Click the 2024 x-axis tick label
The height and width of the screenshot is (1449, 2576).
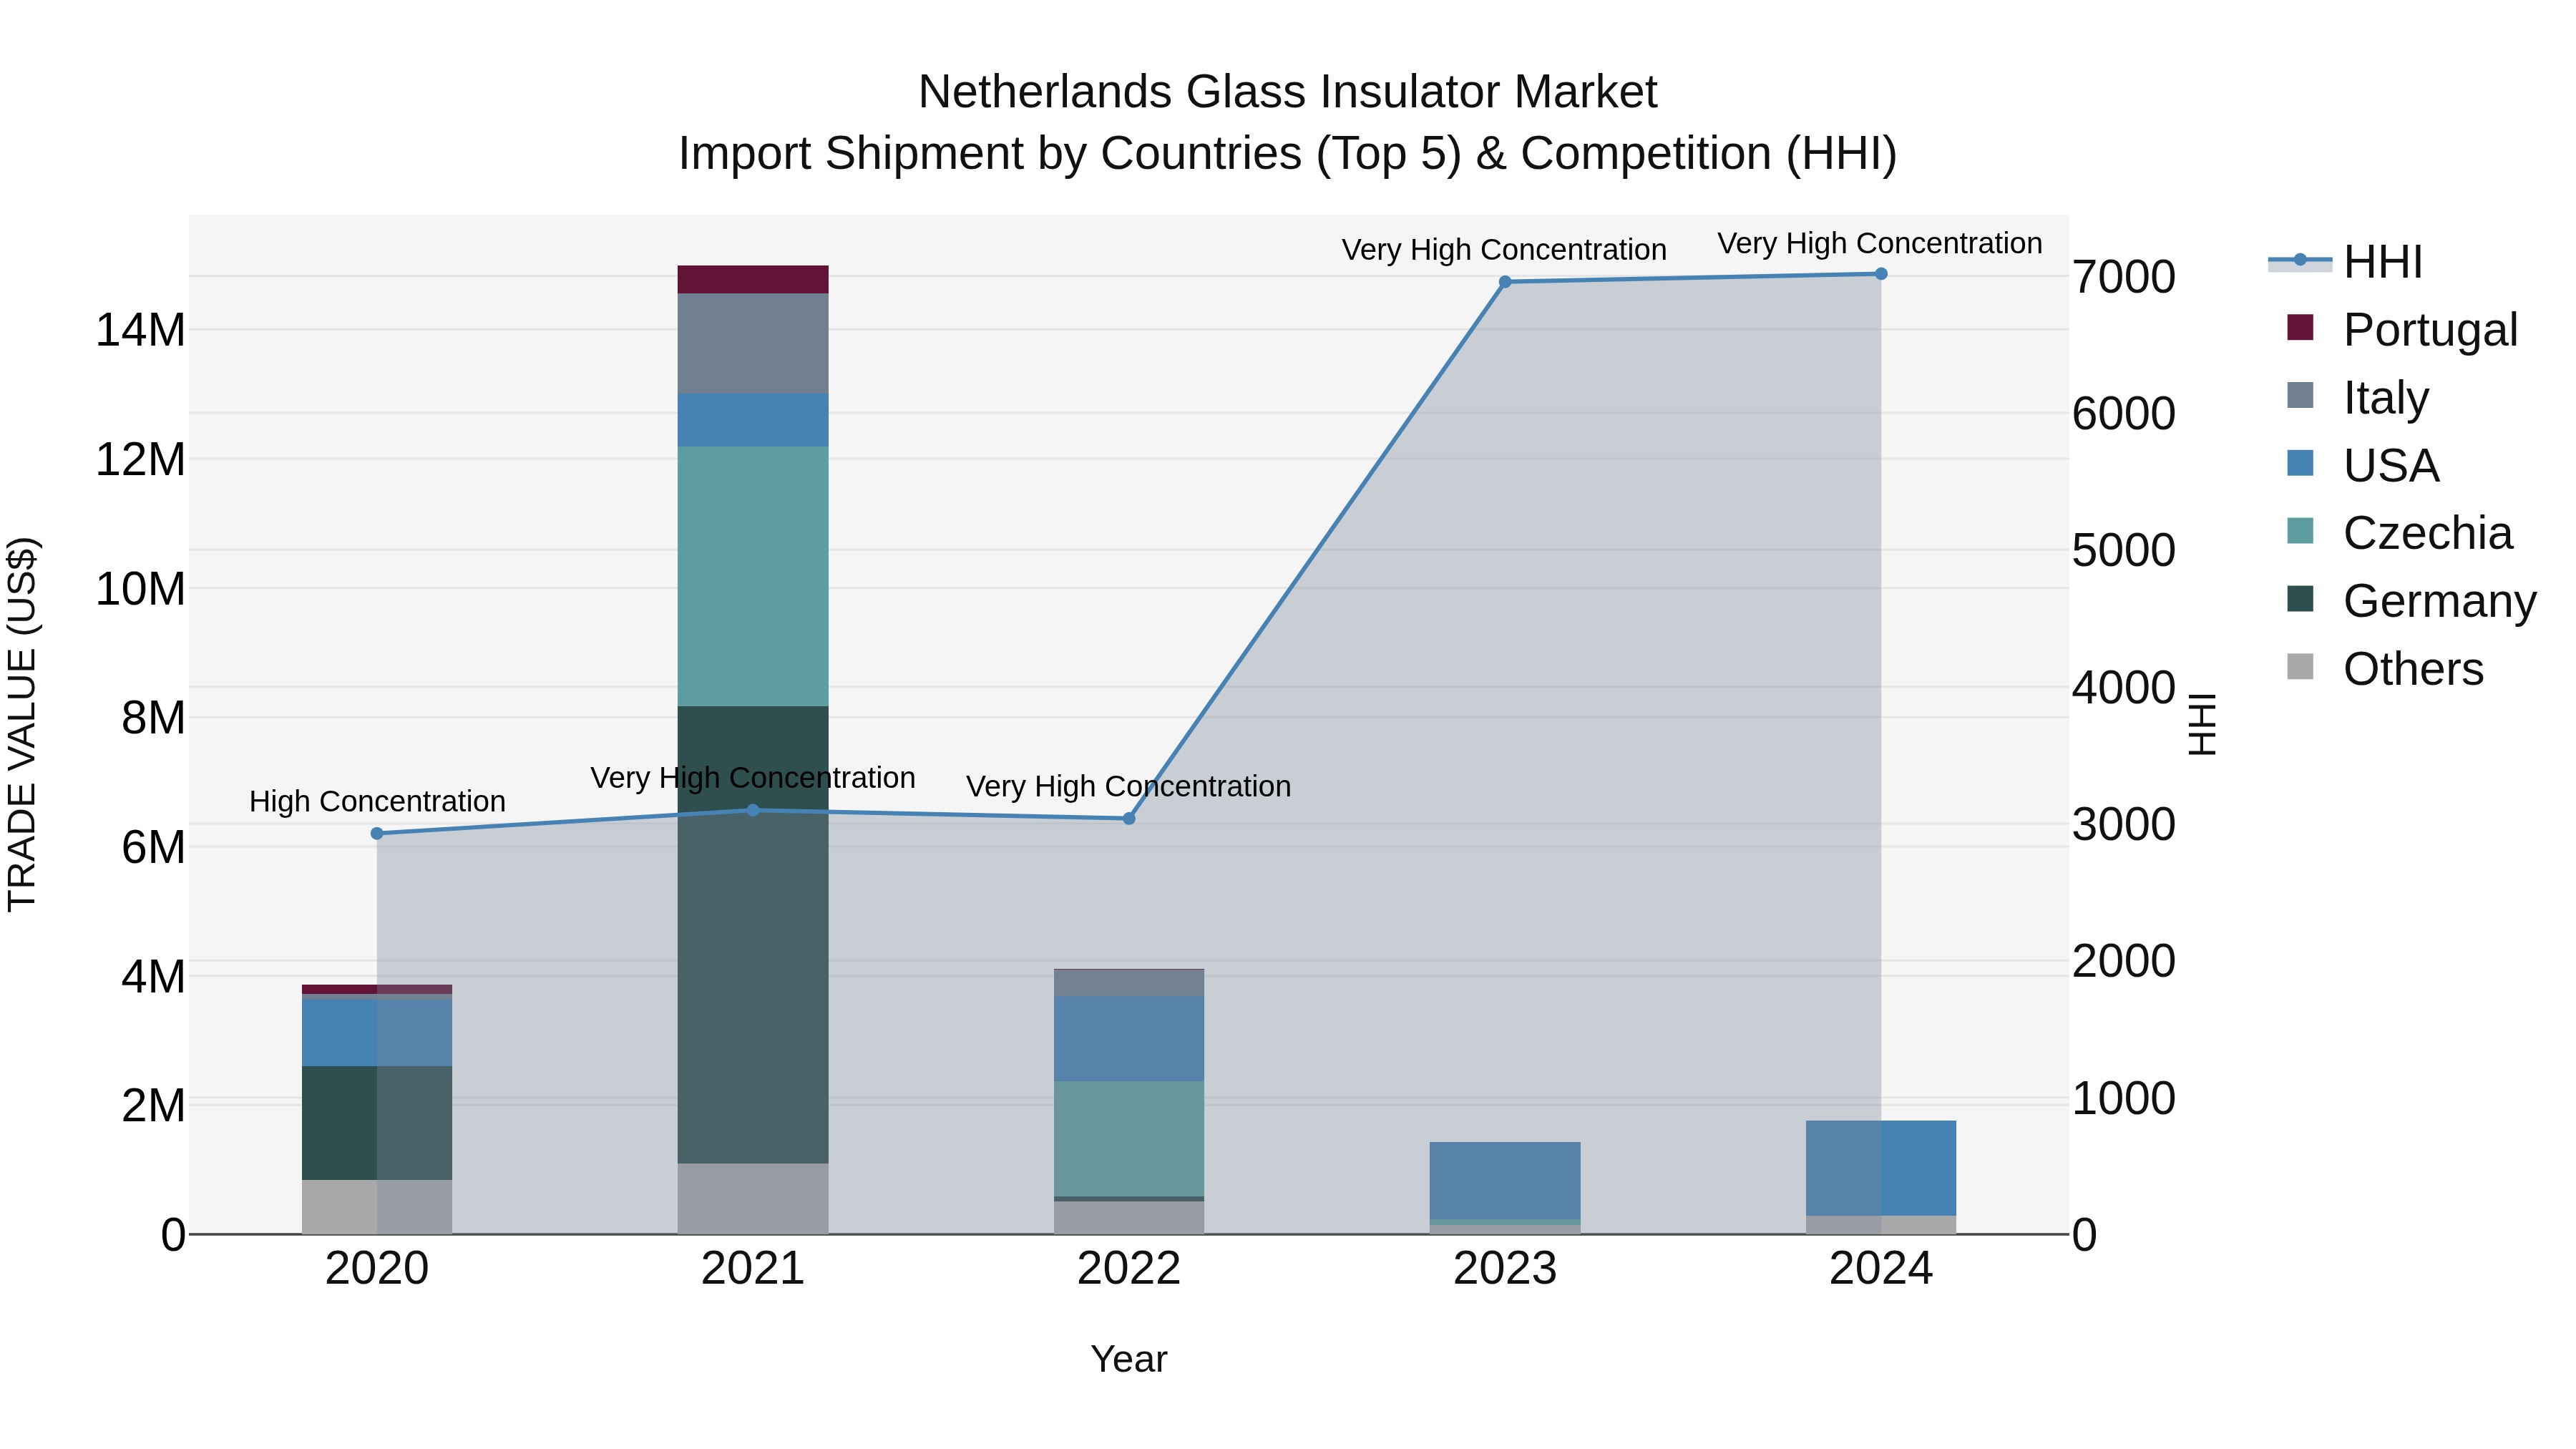pyautogui.click(x=1881, y=1269)
